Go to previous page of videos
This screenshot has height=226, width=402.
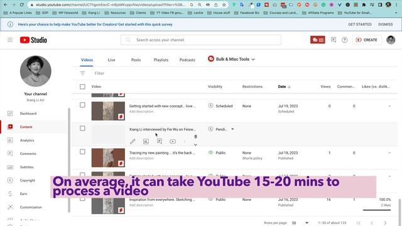pyautogui.click(x=372, y=223)
